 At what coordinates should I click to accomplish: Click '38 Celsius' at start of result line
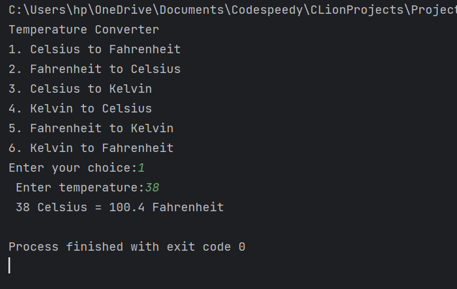(x=52, y=208)
